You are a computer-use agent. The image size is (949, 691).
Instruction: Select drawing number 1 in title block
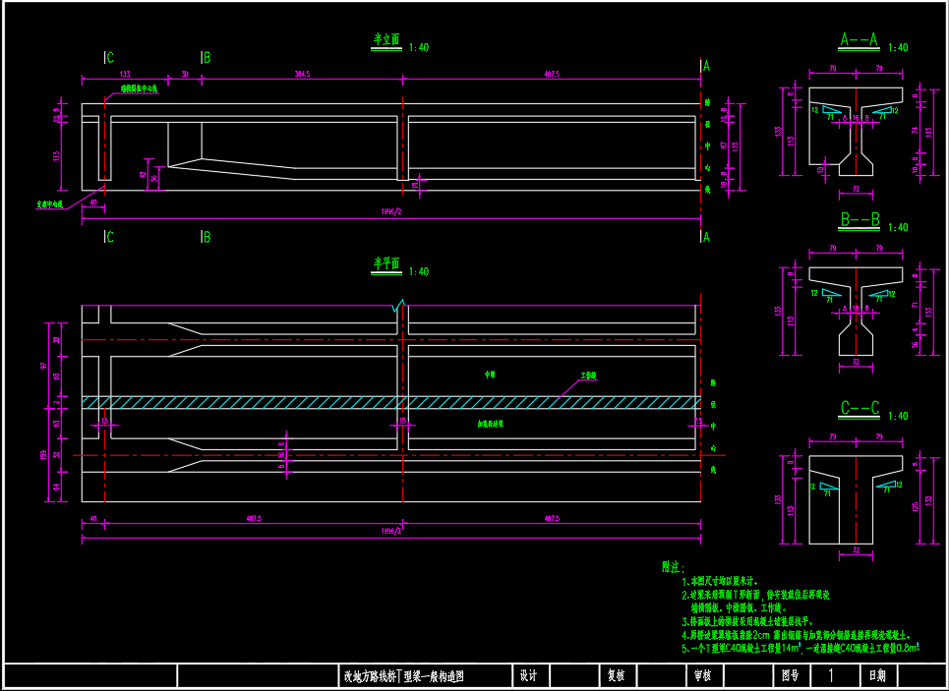[x=832, y=676]
